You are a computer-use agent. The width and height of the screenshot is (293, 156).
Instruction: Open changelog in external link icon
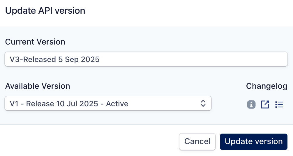pos(265,104)
